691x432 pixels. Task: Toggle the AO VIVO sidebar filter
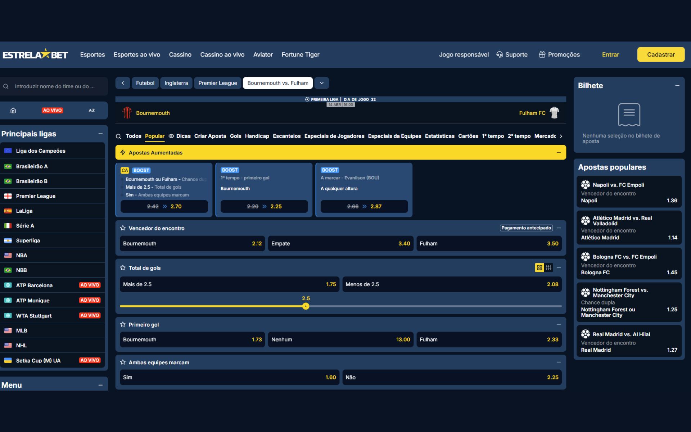tap(52, 111)
